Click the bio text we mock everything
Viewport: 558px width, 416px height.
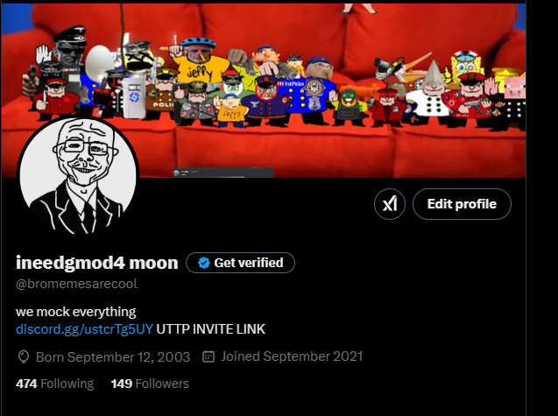click(76, 312)
